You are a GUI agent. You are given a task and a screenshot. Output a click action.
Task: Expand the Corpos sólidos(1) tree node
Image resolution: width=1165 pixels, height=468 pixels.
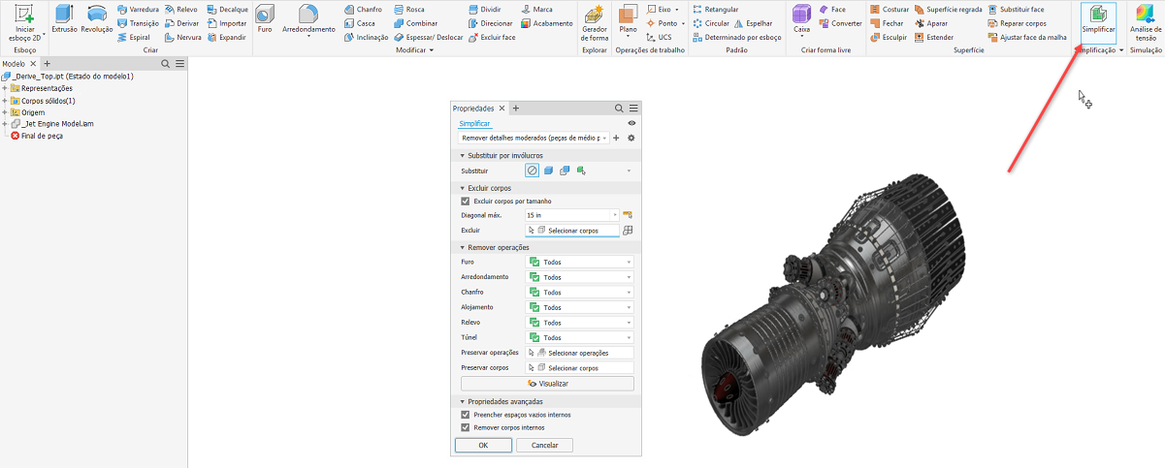[5, 100]
